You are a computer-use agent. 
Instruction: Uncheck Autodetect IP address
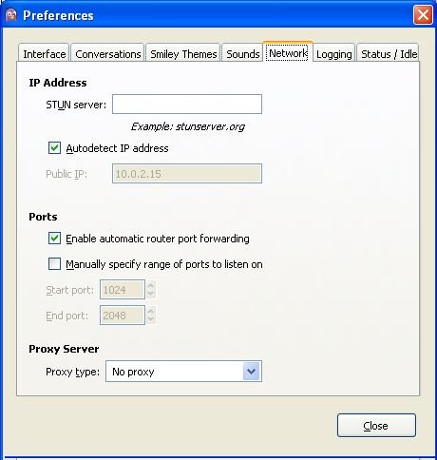(54, 148)
